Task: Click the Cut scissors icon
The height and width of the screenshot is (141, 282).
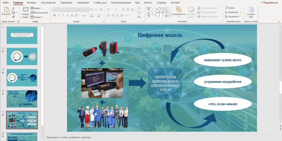Action: coord(13,8)
